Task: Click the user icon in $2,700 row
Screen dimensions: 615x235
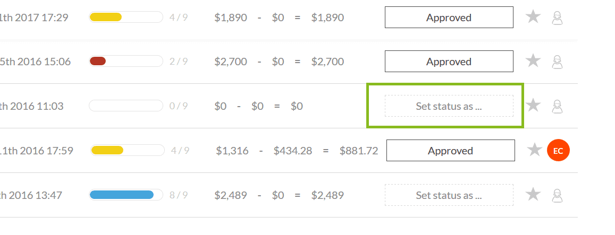Action: pyautogui.click(x=557, y=62)
